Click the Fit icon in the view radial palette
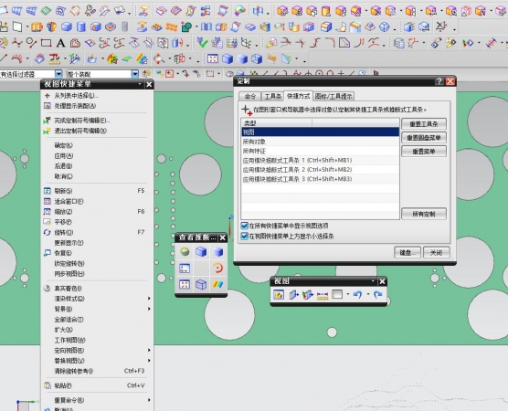The image size is (508, 411). 185,284
